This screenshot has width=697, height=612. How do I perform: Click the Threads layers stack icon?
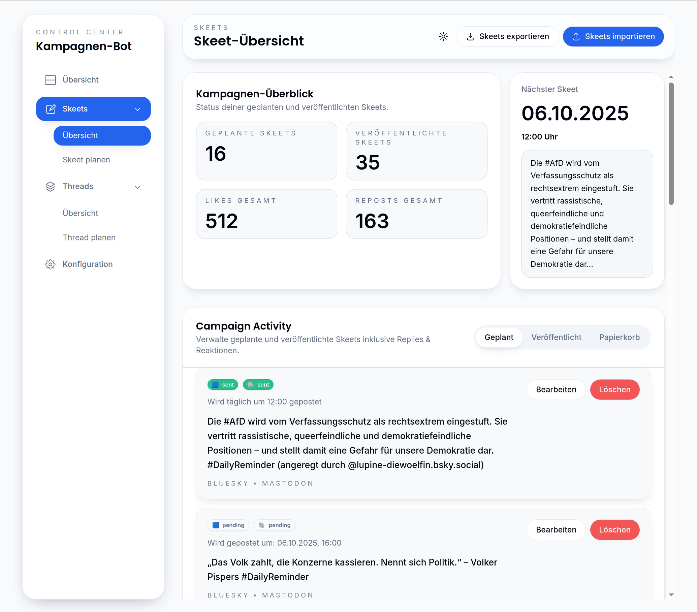click(x=50, y=187)
